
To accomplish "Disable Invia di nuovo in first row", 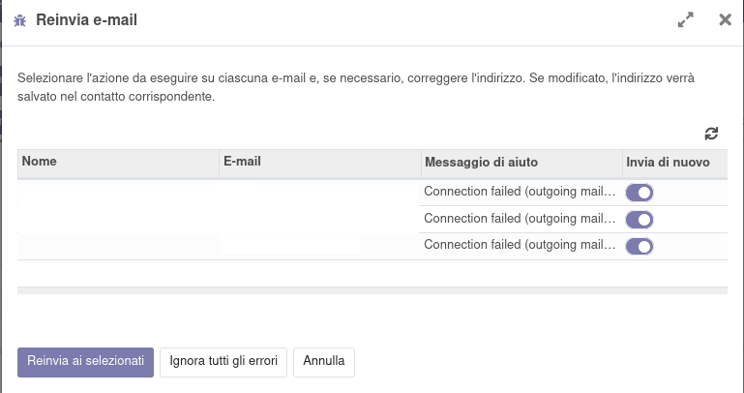I will [x=640, y=193].
